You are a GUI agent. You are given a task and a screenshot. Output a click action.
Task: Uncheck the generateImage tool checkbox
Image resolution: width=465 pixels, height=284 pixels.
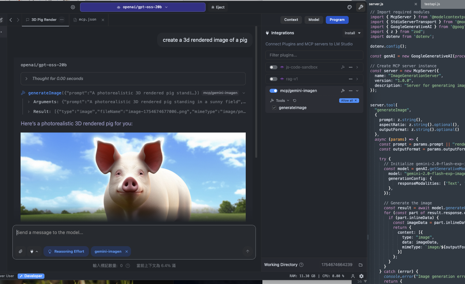click(274, 108)
